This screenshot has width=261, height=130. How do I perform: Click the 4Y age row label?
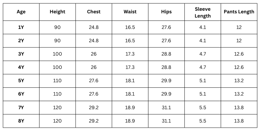21,67
